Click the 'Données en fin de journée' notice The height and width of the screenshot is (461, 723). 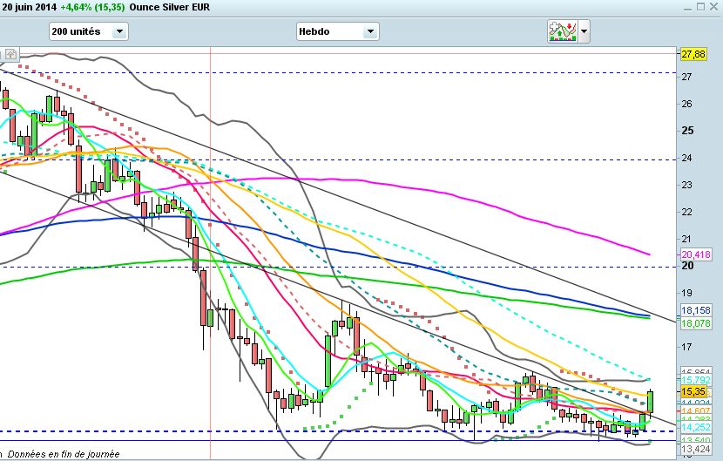tap(64, 454)
